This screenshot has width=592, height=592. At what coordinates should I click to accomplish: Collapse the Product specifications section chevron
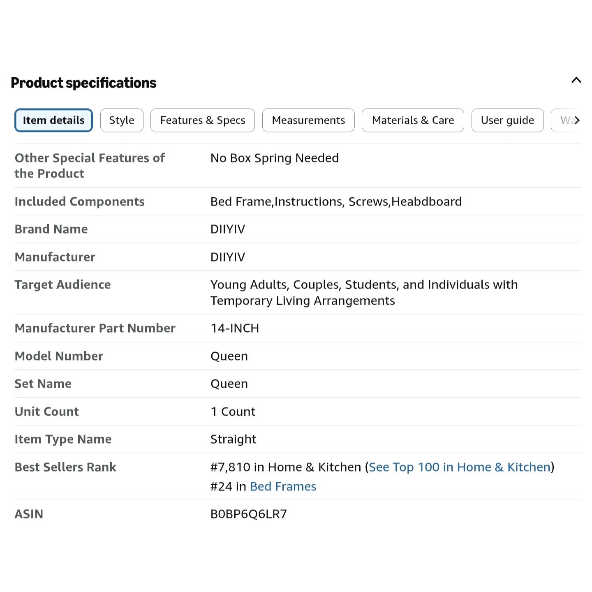[576, 80]
